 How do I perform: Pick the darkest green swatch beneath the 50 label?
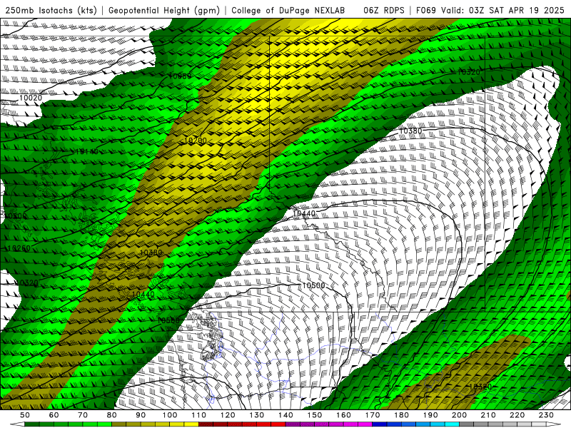(31, 424)
